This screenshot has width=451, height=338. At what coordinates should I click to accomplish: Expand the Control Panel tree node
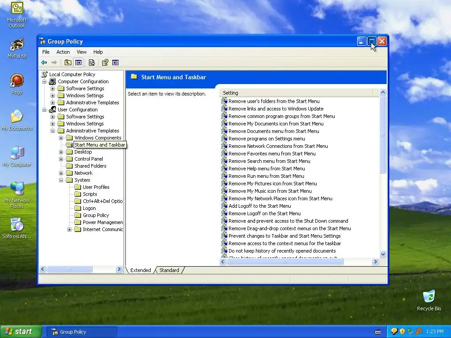(61, 159)
